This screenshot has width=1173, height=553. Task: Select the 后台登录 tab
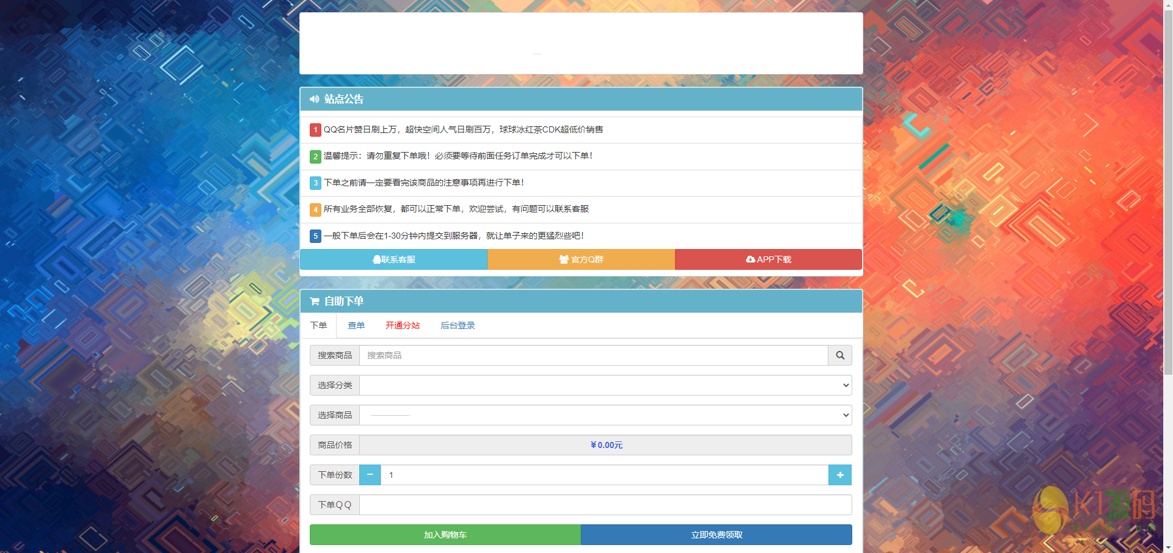coord(458,325)
